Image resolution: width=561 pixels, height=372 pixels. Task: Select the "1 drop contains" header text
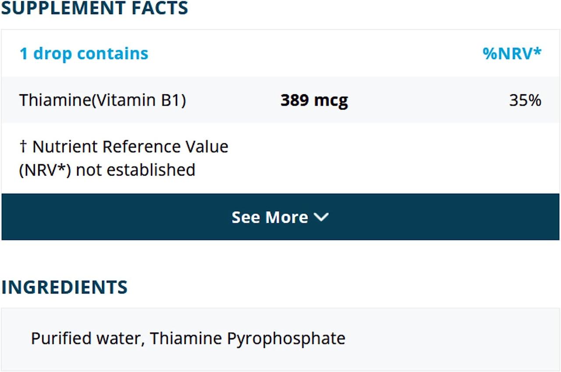(84, 53)
